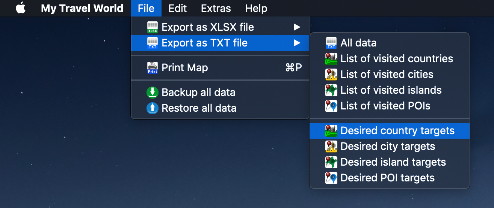Expand the Export as TXT submenu arrow
Viewport: 494px width, 208px height.
click(x=297, y=43)
